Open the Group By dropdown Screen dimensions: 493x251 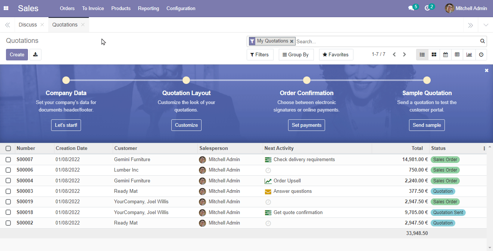click(x=296, y=54)
